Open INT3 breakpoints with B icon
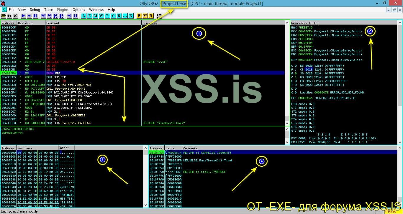The height and width of the screenshot is (214, 403). [139, 16]
